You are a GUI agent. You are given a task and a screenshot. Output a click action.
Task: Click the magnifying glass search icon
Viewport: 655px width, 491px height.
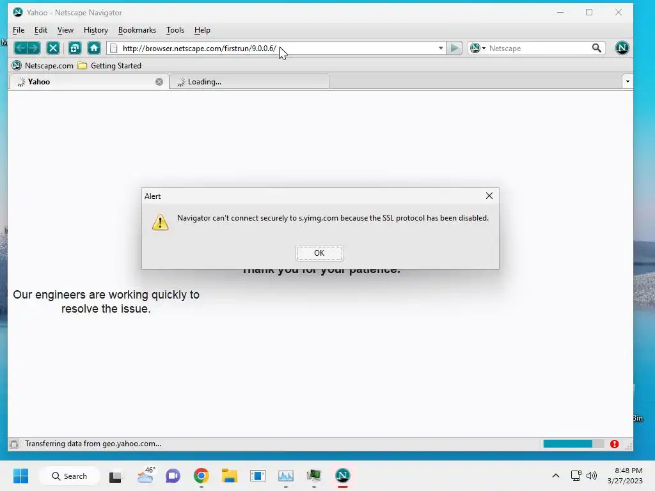pos(597,48)
